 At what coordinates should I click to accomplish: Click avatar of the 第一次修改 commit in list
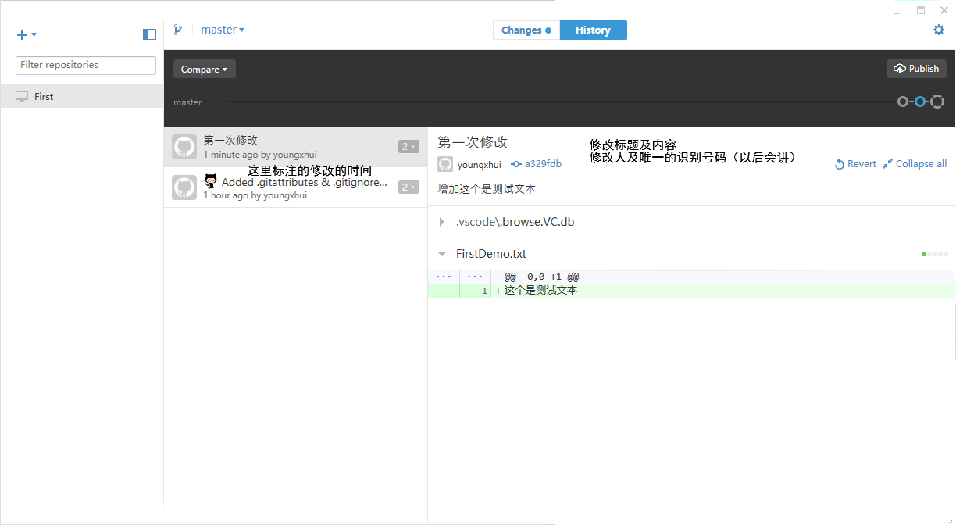184,147
